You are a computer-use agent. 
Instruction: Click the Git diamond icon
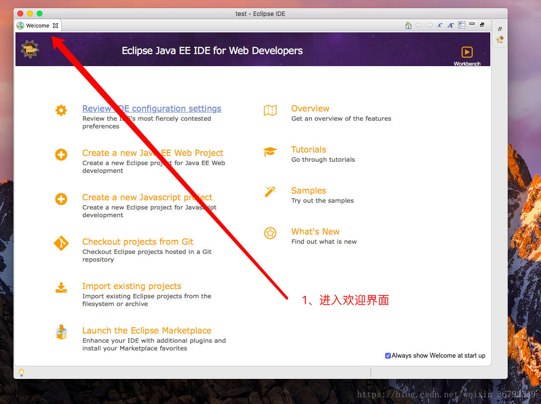click(61, 243)
